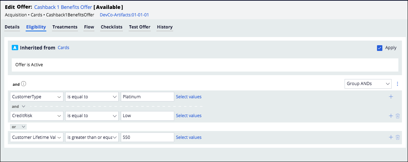
Task: Add condition after CreditRisk row
Action: 391,116
